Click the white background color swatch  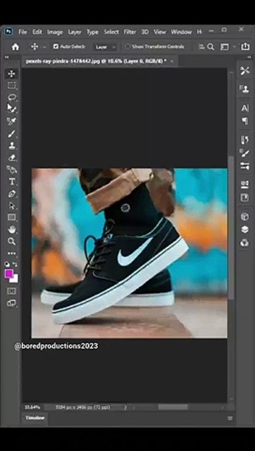point(14,279)
